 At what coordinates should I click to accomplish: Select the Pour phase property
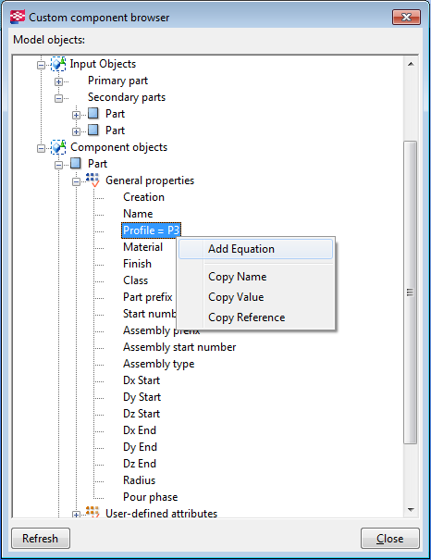click(150, 497)
